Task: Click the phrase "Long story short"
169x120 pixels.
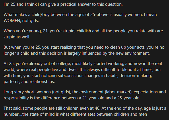Action: pos(20,92)
